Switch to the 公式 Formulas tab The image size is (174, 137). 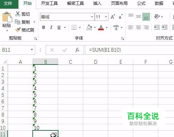click(141, 3)
